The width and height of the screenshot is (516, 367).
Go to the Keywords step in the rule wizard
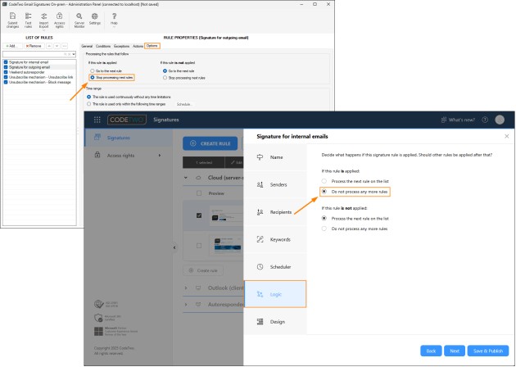click(275, 239)
